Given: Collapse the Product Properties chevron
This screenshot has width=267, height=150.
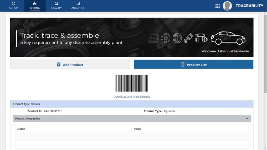Looking at the screenshot, I should 247,119.
